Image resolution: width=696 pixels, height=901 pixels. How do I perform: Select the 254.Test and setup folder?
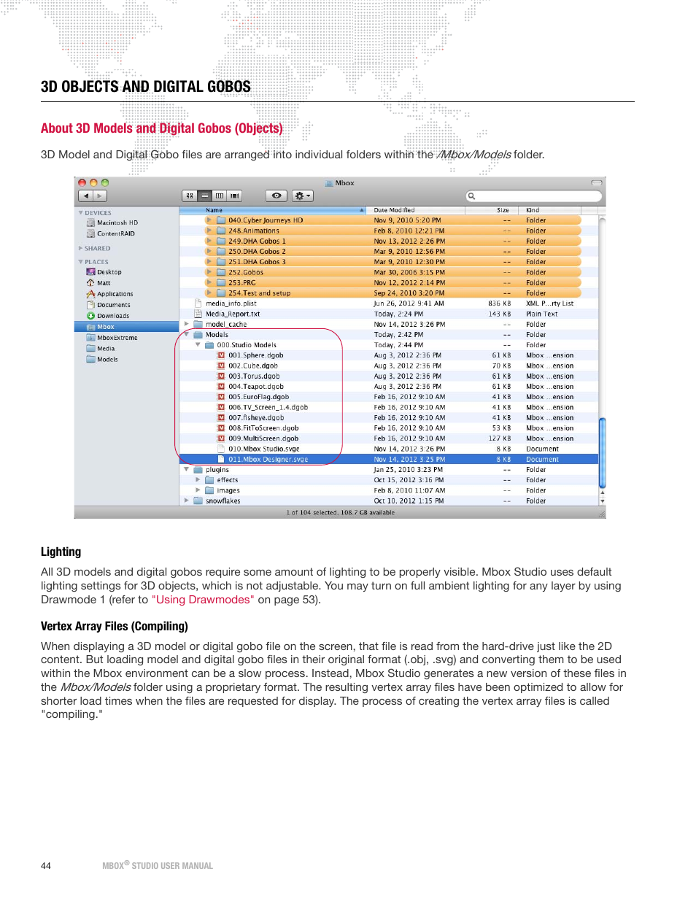393,293
